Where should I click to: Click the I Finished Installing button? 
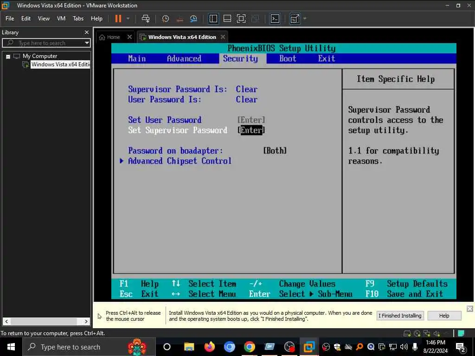click(400, 316)
